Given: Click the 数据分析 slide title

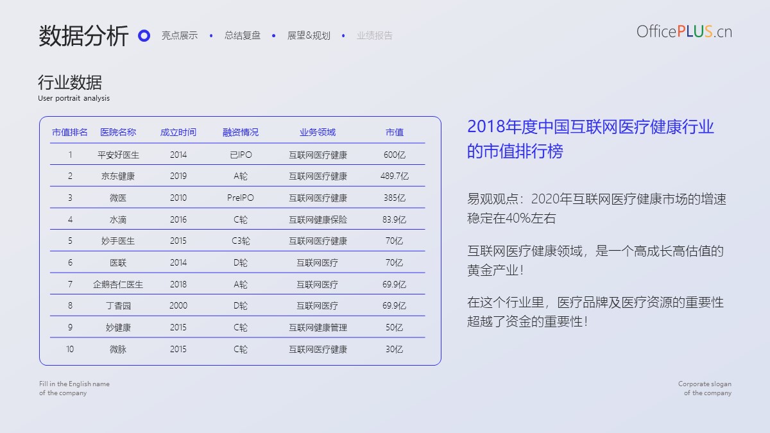Looking at the screenshot, I should pyautogui.click(x=83, y=35).
